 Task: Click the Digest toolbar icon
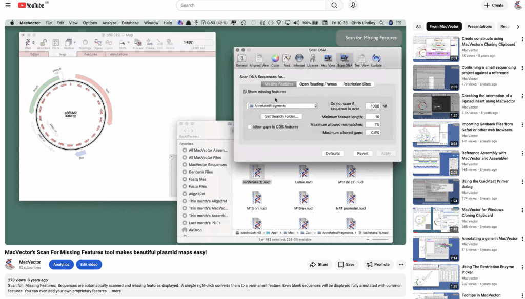(97, 44)
